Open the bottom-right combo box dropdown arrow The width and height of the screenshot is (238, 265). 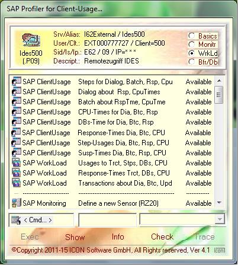(x=220, y=219)
